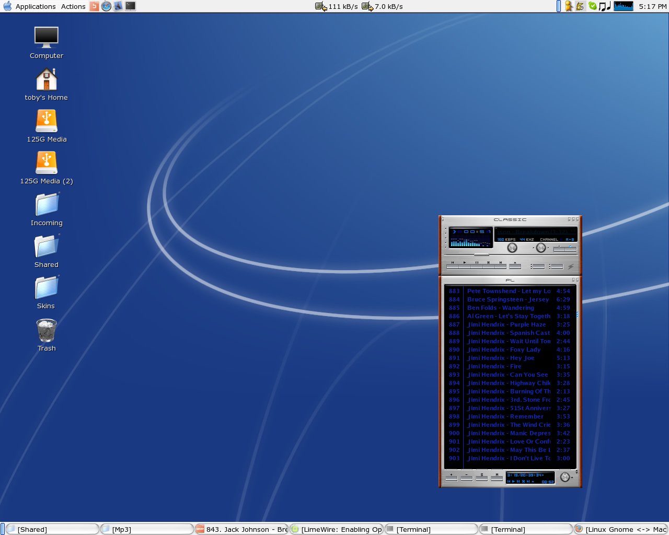The width and height of the screenshot is (669, 535).
Task: Click playlist M (misc) button
Action: (497, 479)
